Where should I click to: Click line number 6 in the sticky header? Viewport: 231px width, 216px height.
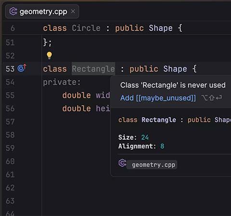click(x=13, y=28)
